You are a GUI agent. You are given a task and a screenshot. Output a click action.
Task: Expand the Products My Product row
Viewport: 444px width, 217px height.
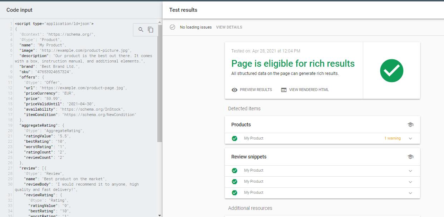[x=410, y=138]
